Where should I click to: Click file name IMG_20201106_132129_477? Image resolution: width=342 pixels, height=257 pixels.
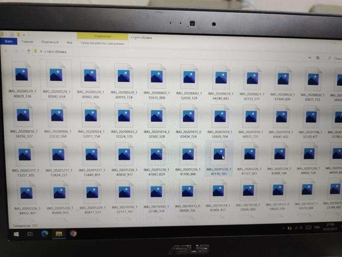310,135
